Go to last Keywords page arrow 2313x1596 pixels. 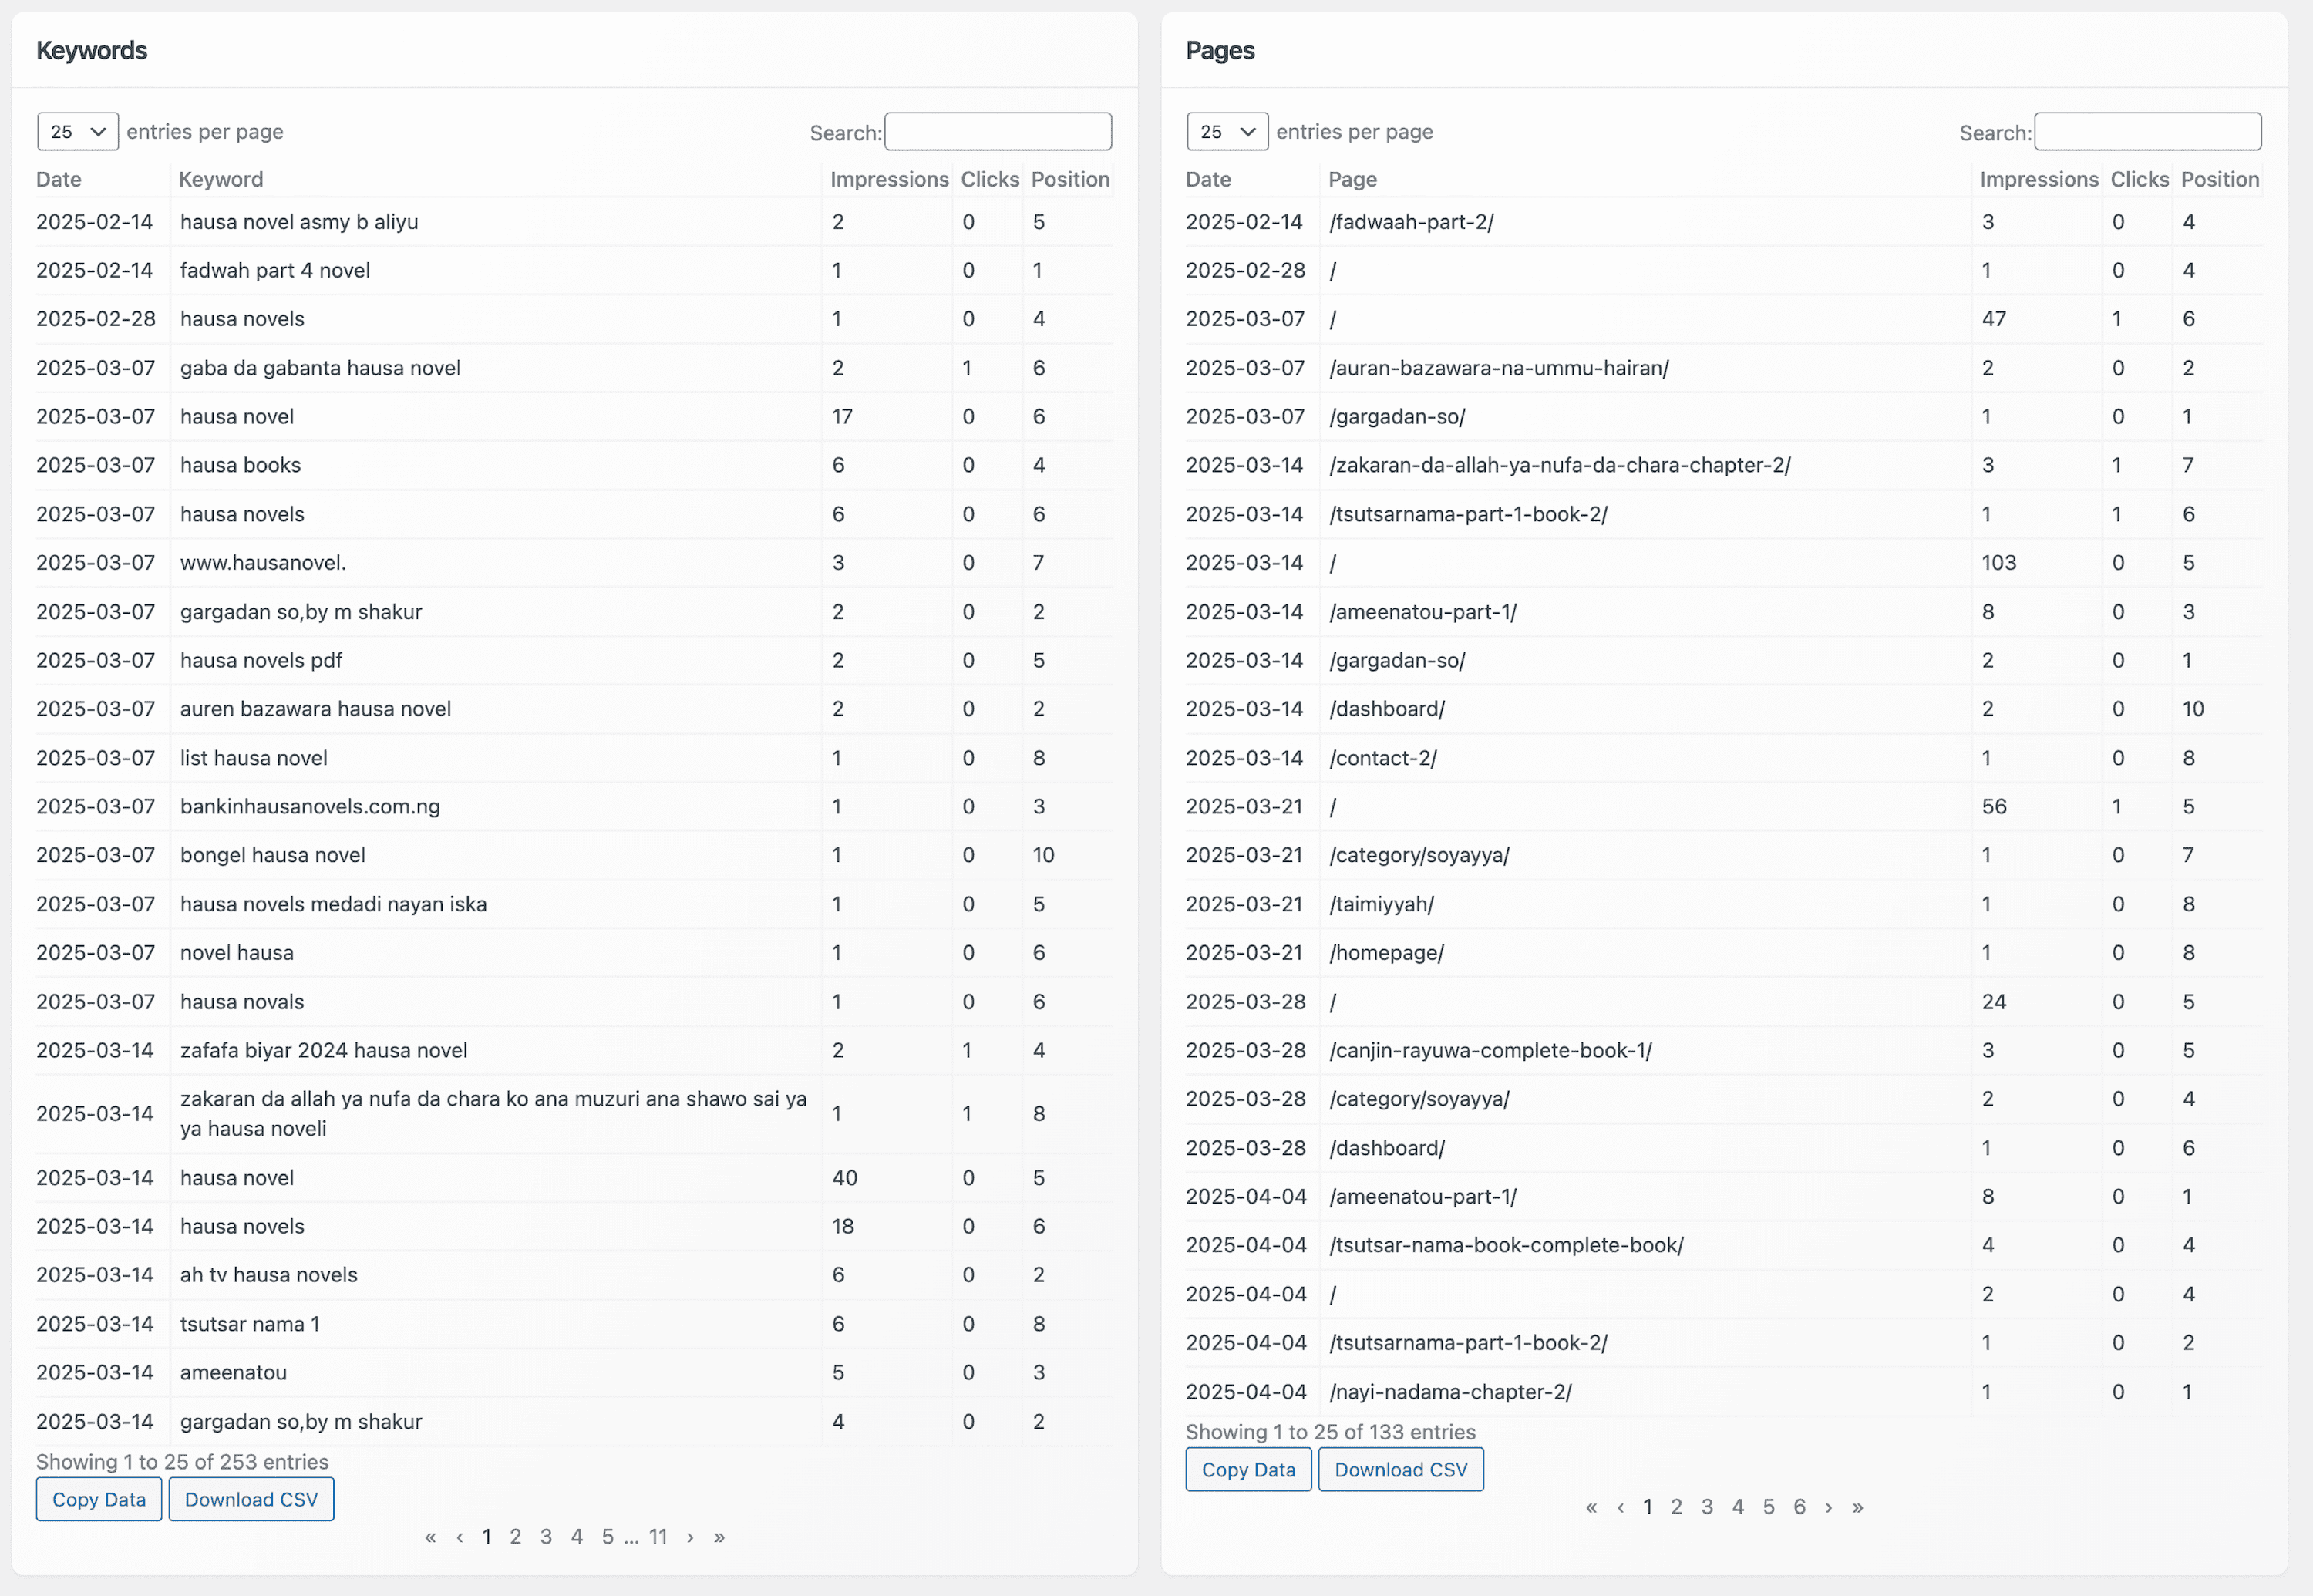click(719, 1537)
